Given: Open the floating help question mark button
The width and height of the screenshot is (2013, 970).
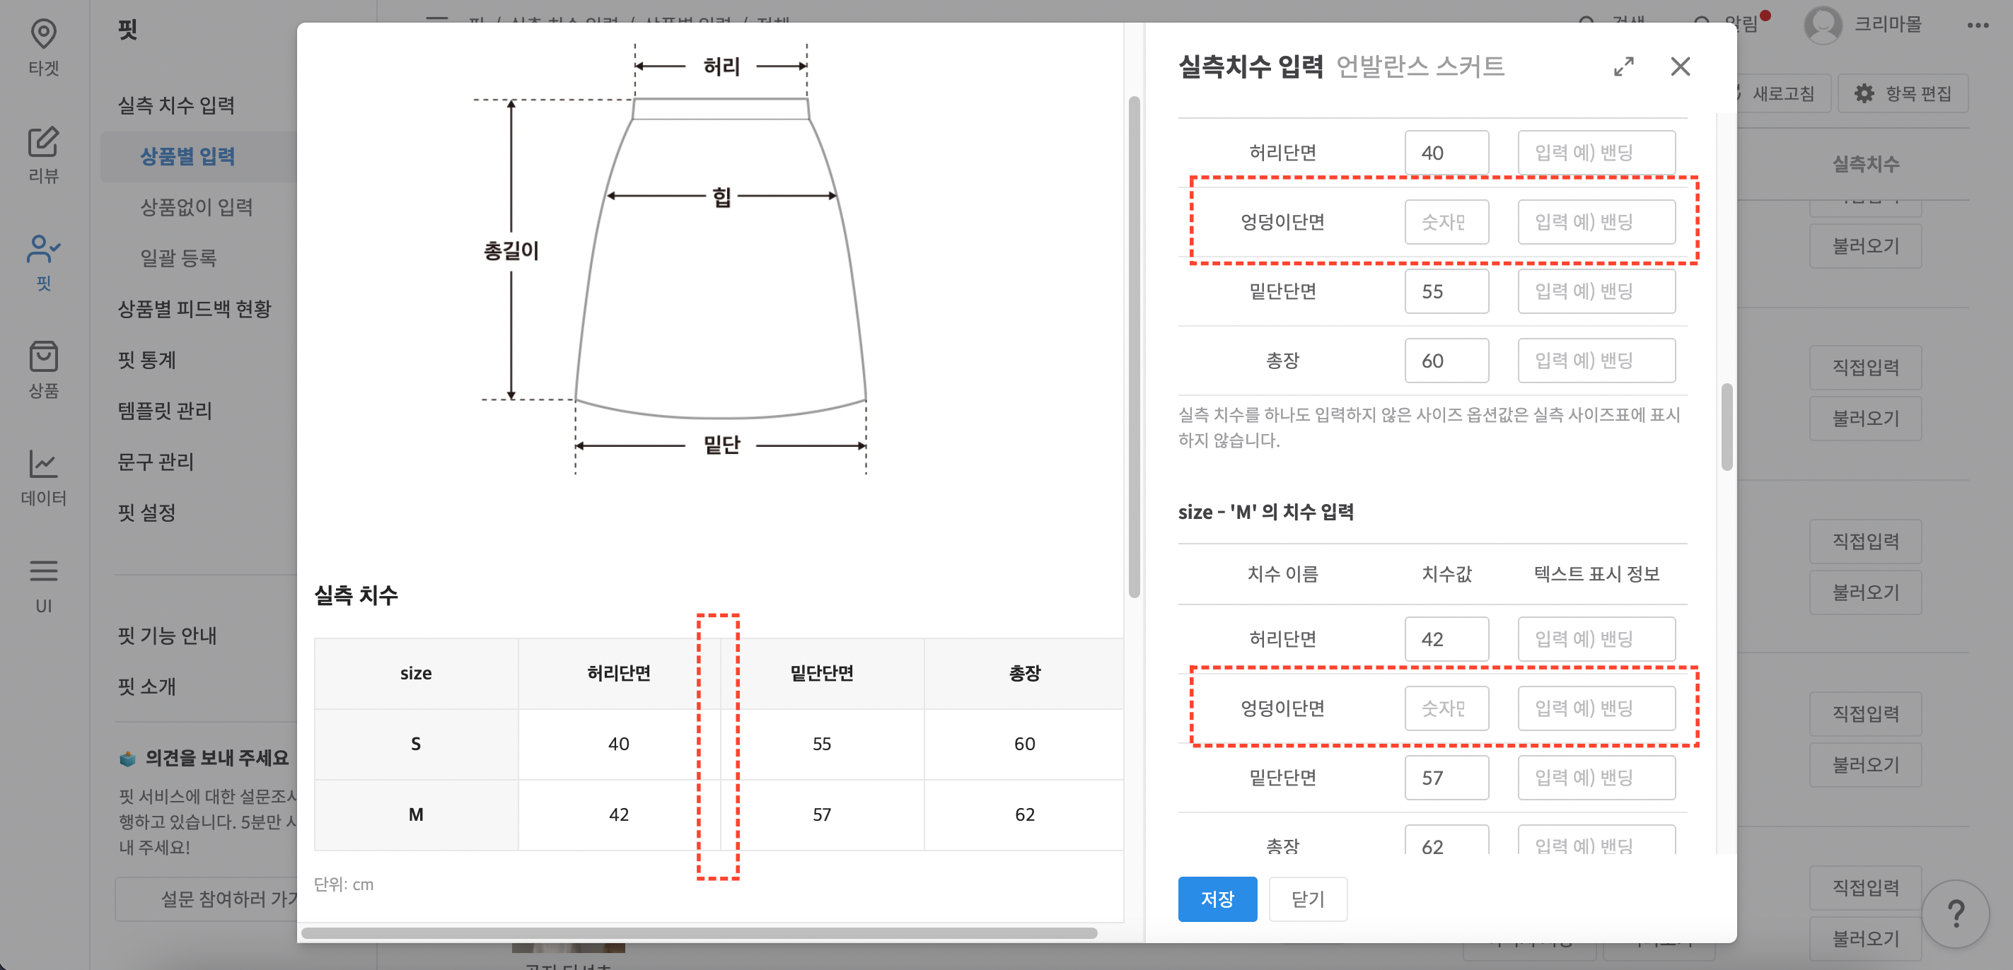Looking at the screenshot, I should (1958, 913).
